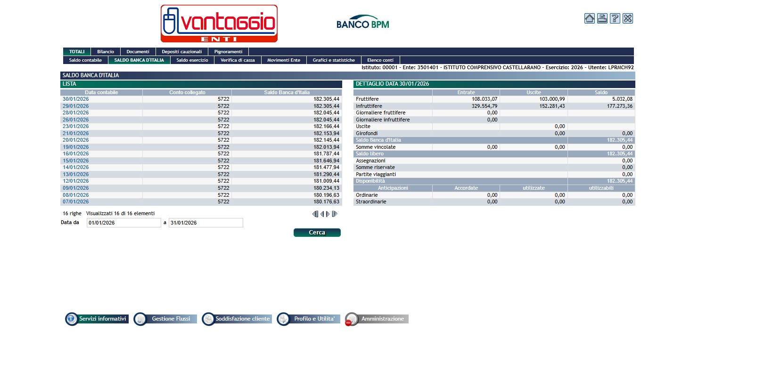764x387 pixels.
Task: Click the Somme vincolate label
Action: click(376, 147)
